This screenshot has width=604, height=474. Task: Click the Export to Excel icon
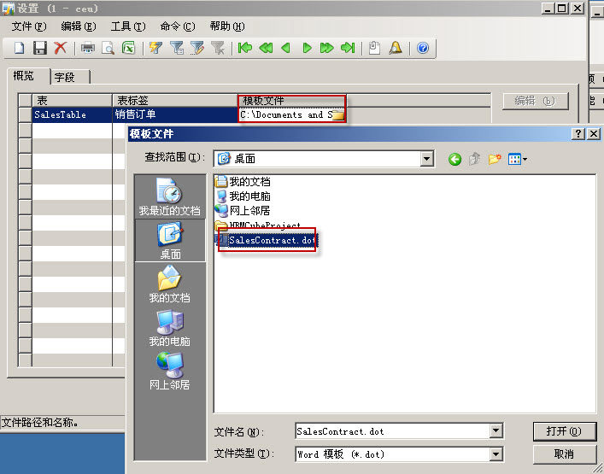click(x=129, y=48)
